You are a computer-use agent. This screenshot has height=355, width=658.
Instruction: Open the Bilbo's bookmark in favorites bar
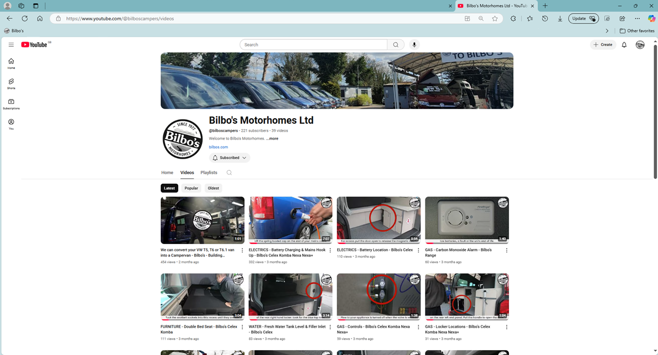tap(14, 31)
